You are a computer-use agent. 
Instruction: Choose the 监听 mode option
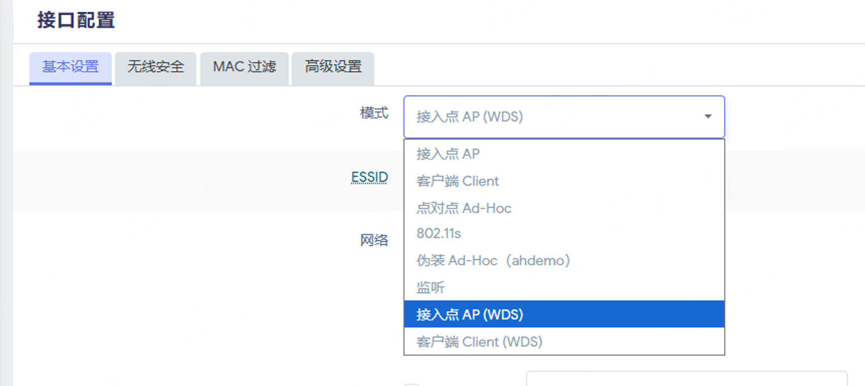[564, 287]
